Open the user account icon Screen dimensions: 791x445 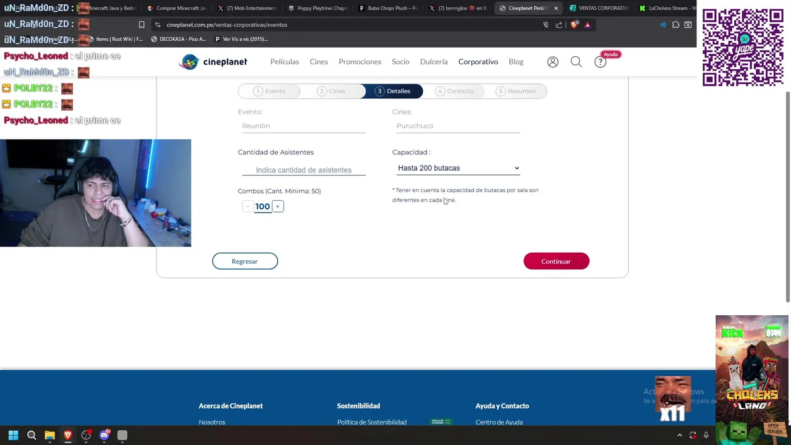click(552, 62)
